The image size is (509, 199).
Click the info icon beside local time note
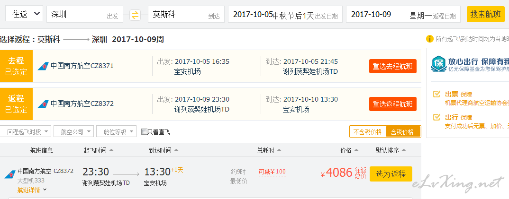(429, 39)
